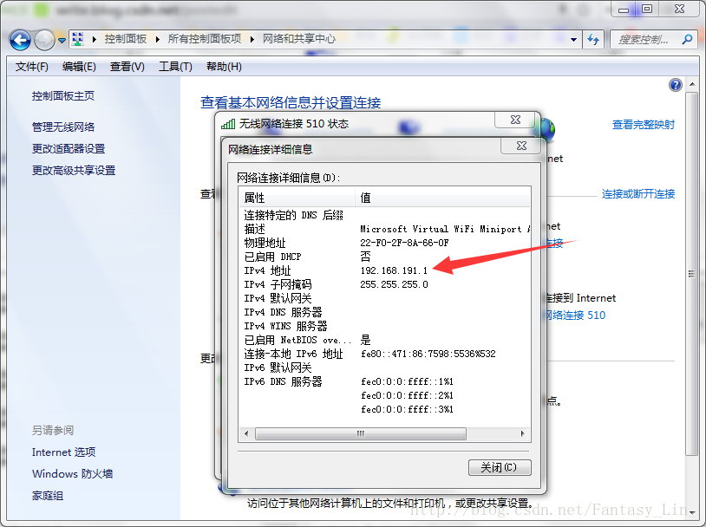Click the value fec0:0:0:ffff::3%1
The image size is (706, 527).
407,409
